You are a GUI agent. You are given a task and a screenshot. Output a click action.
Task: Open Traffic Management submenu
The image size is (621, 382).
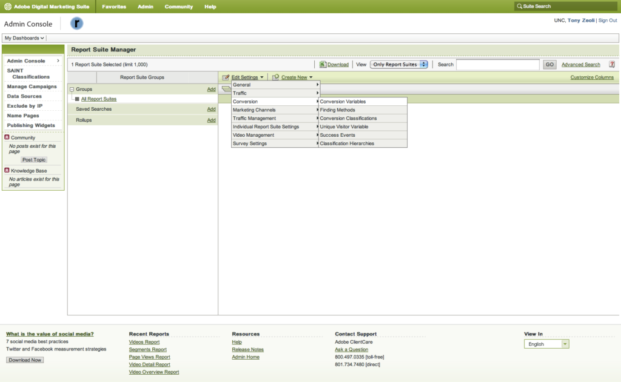[x=275, y=118]
